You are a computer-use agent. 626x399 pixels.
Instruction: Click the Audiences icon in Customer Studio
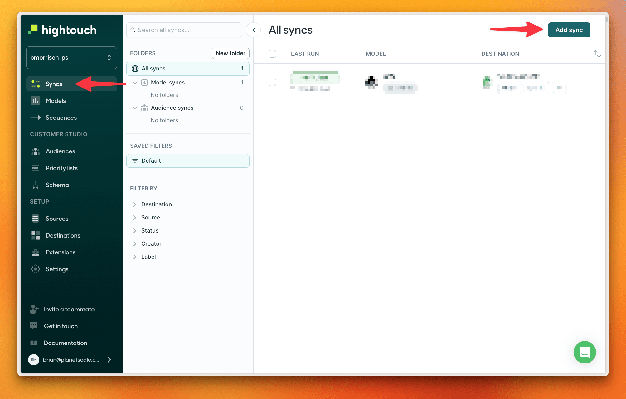tap(35, 151)
